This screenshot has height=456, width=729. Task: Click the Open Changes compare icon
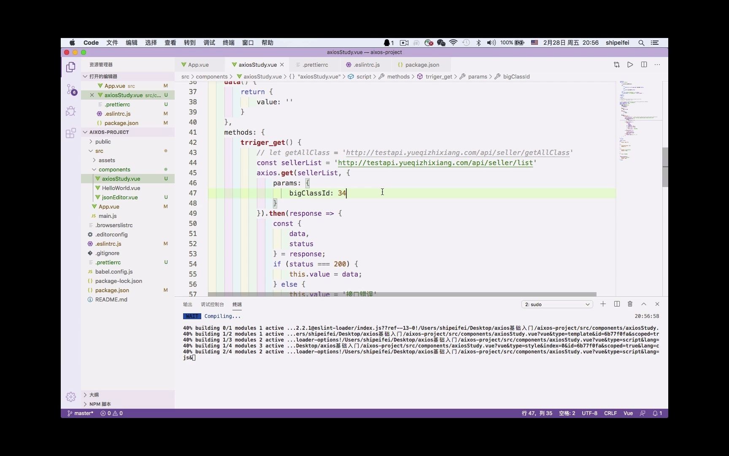617,65
